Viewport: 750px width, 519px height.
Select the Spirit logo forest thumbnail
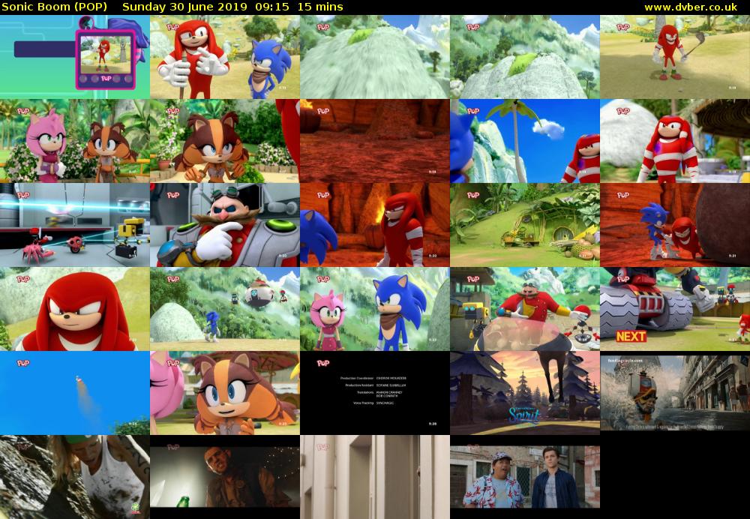[x=525, y=394]
